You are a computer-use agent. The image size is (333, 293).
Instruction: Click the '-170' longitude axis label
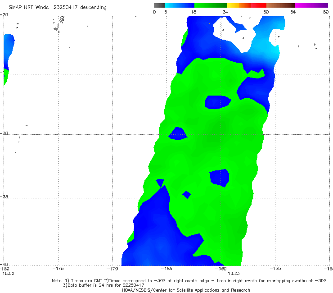click(112, 269)
